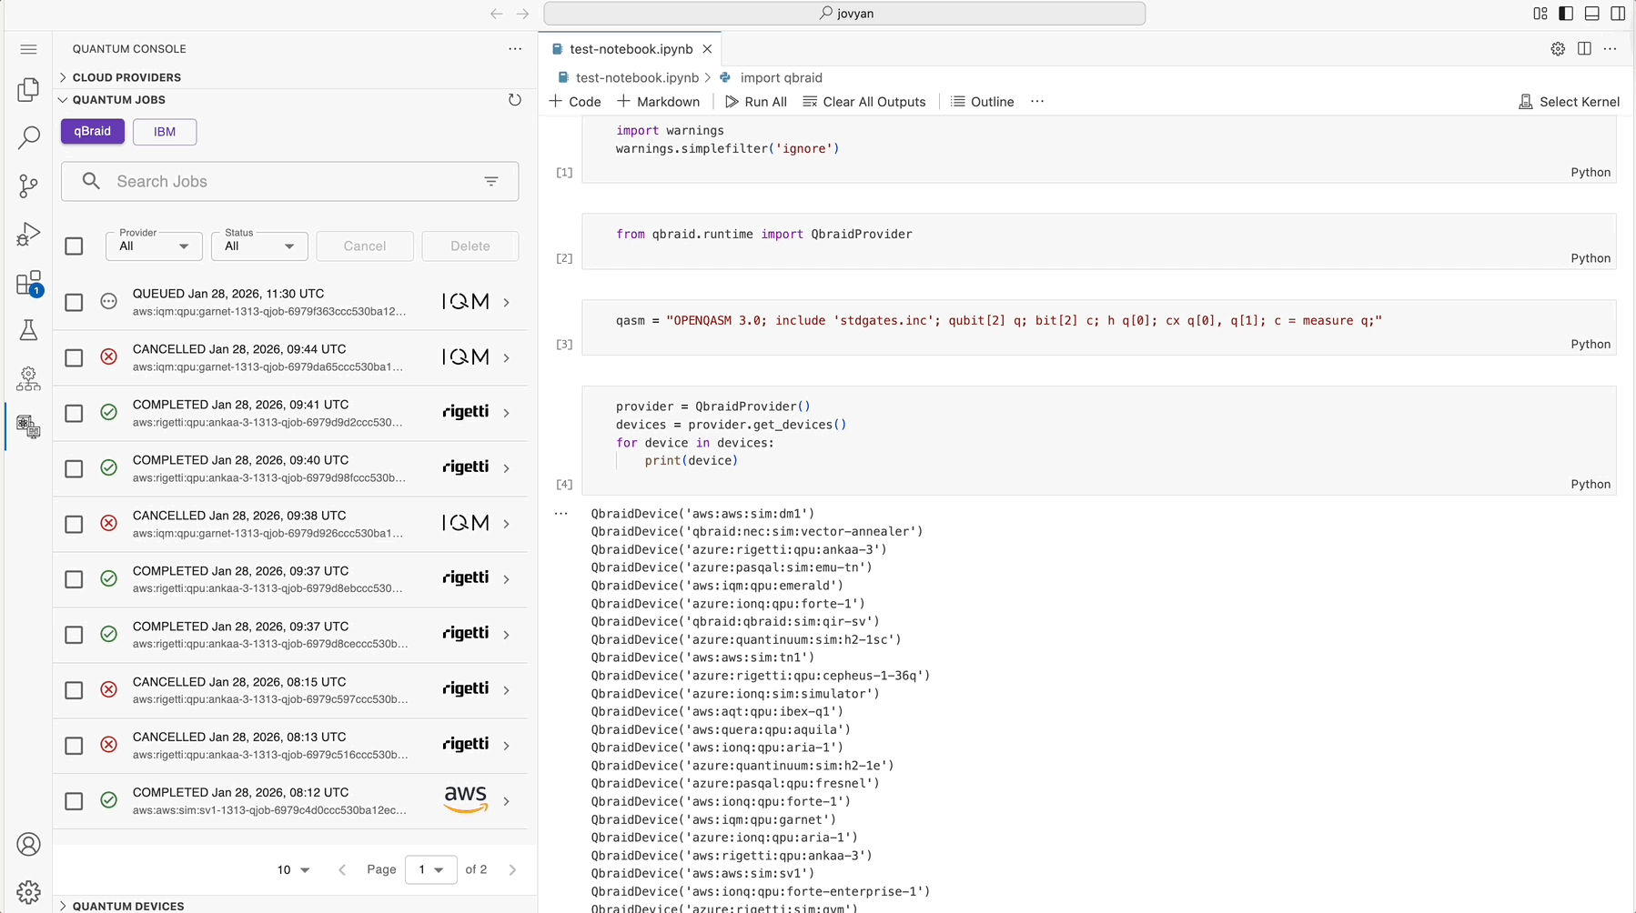The height and width of the screenshot is (913, 1636).
Task: Open the Testing flask icon
Action: pyautogui.click(x=28, y=330)
